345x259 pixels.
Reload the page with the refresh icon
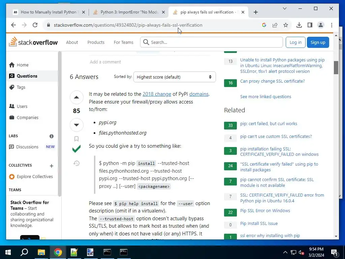coord(35,25)
